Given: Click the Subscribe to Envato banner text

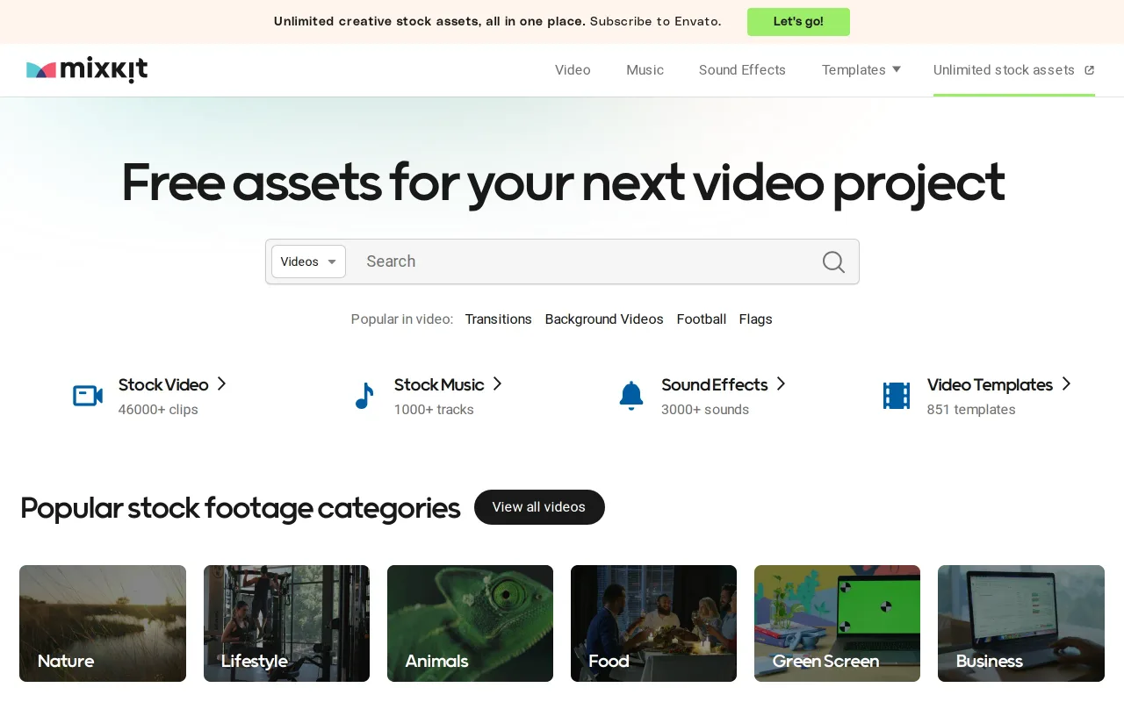Looking at the screenshot, I should [655, 21].
